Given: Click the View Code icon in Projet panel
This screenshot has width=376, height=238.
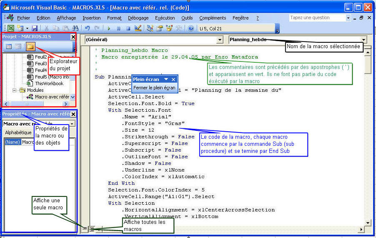Looking at the screenshot, I should (x=9, y=47).
